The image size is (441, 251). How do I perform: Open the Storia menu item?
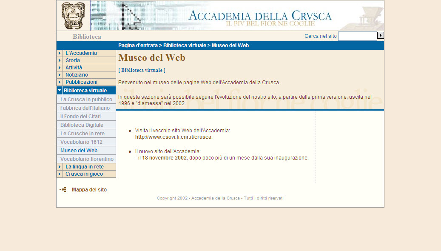(73, 60)
